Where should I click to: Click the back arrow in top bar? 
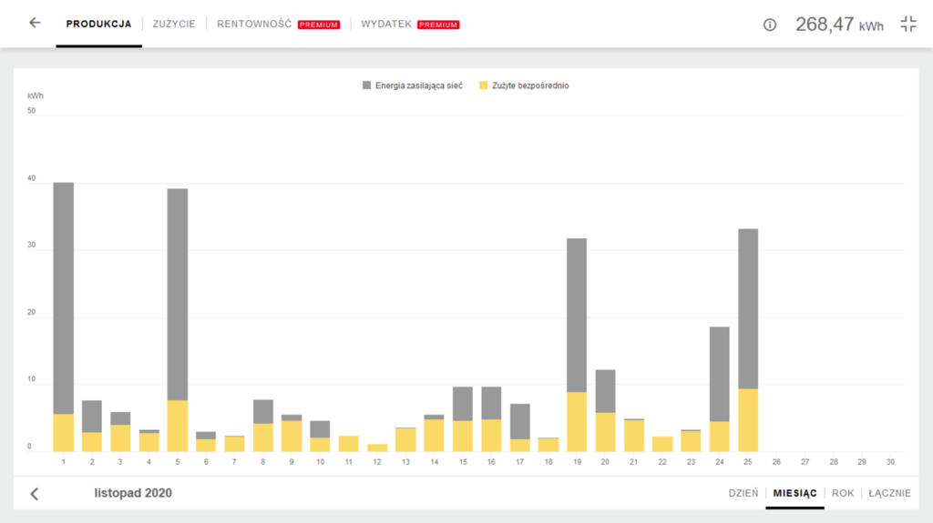point(35,24)
